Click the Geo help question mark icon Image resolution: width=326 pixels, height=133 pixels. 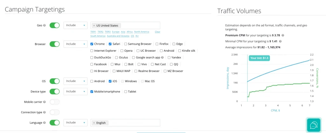coord(44,26)
